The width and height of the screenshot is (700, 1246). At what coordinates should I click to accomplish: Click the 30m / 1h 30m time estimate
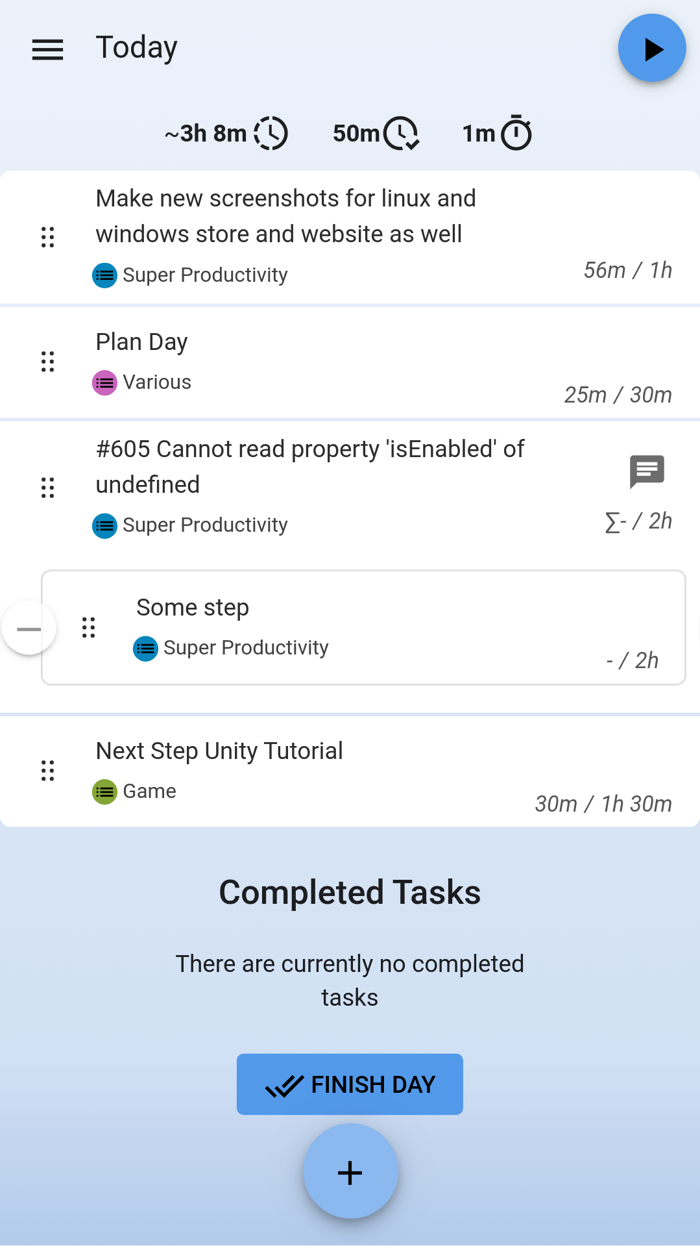603,804
